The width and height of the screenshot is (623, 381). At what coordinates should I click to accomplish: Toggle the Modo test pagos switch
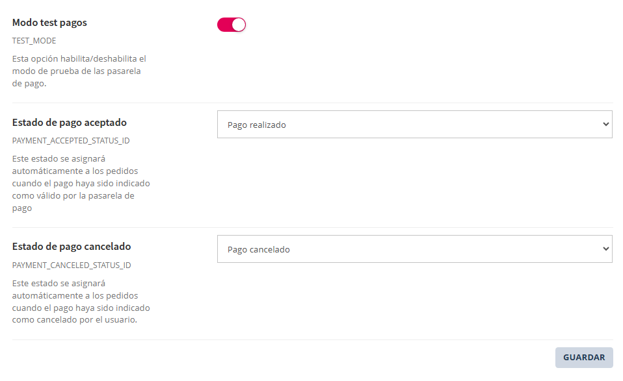pos(232,25)
